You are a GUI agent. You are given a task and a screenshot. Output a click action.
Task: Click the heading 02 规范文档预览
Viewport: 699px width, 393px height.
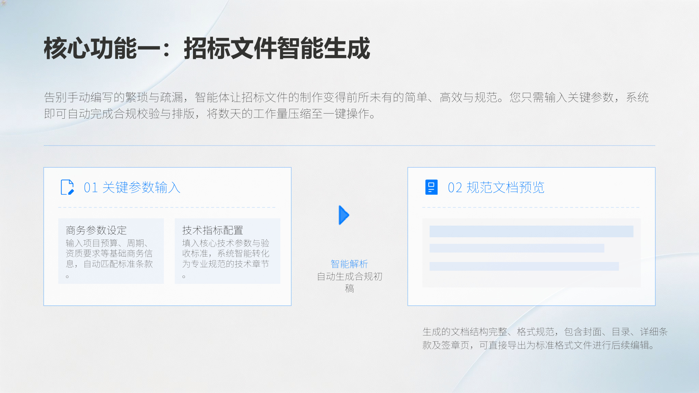(x=496, y=187)
